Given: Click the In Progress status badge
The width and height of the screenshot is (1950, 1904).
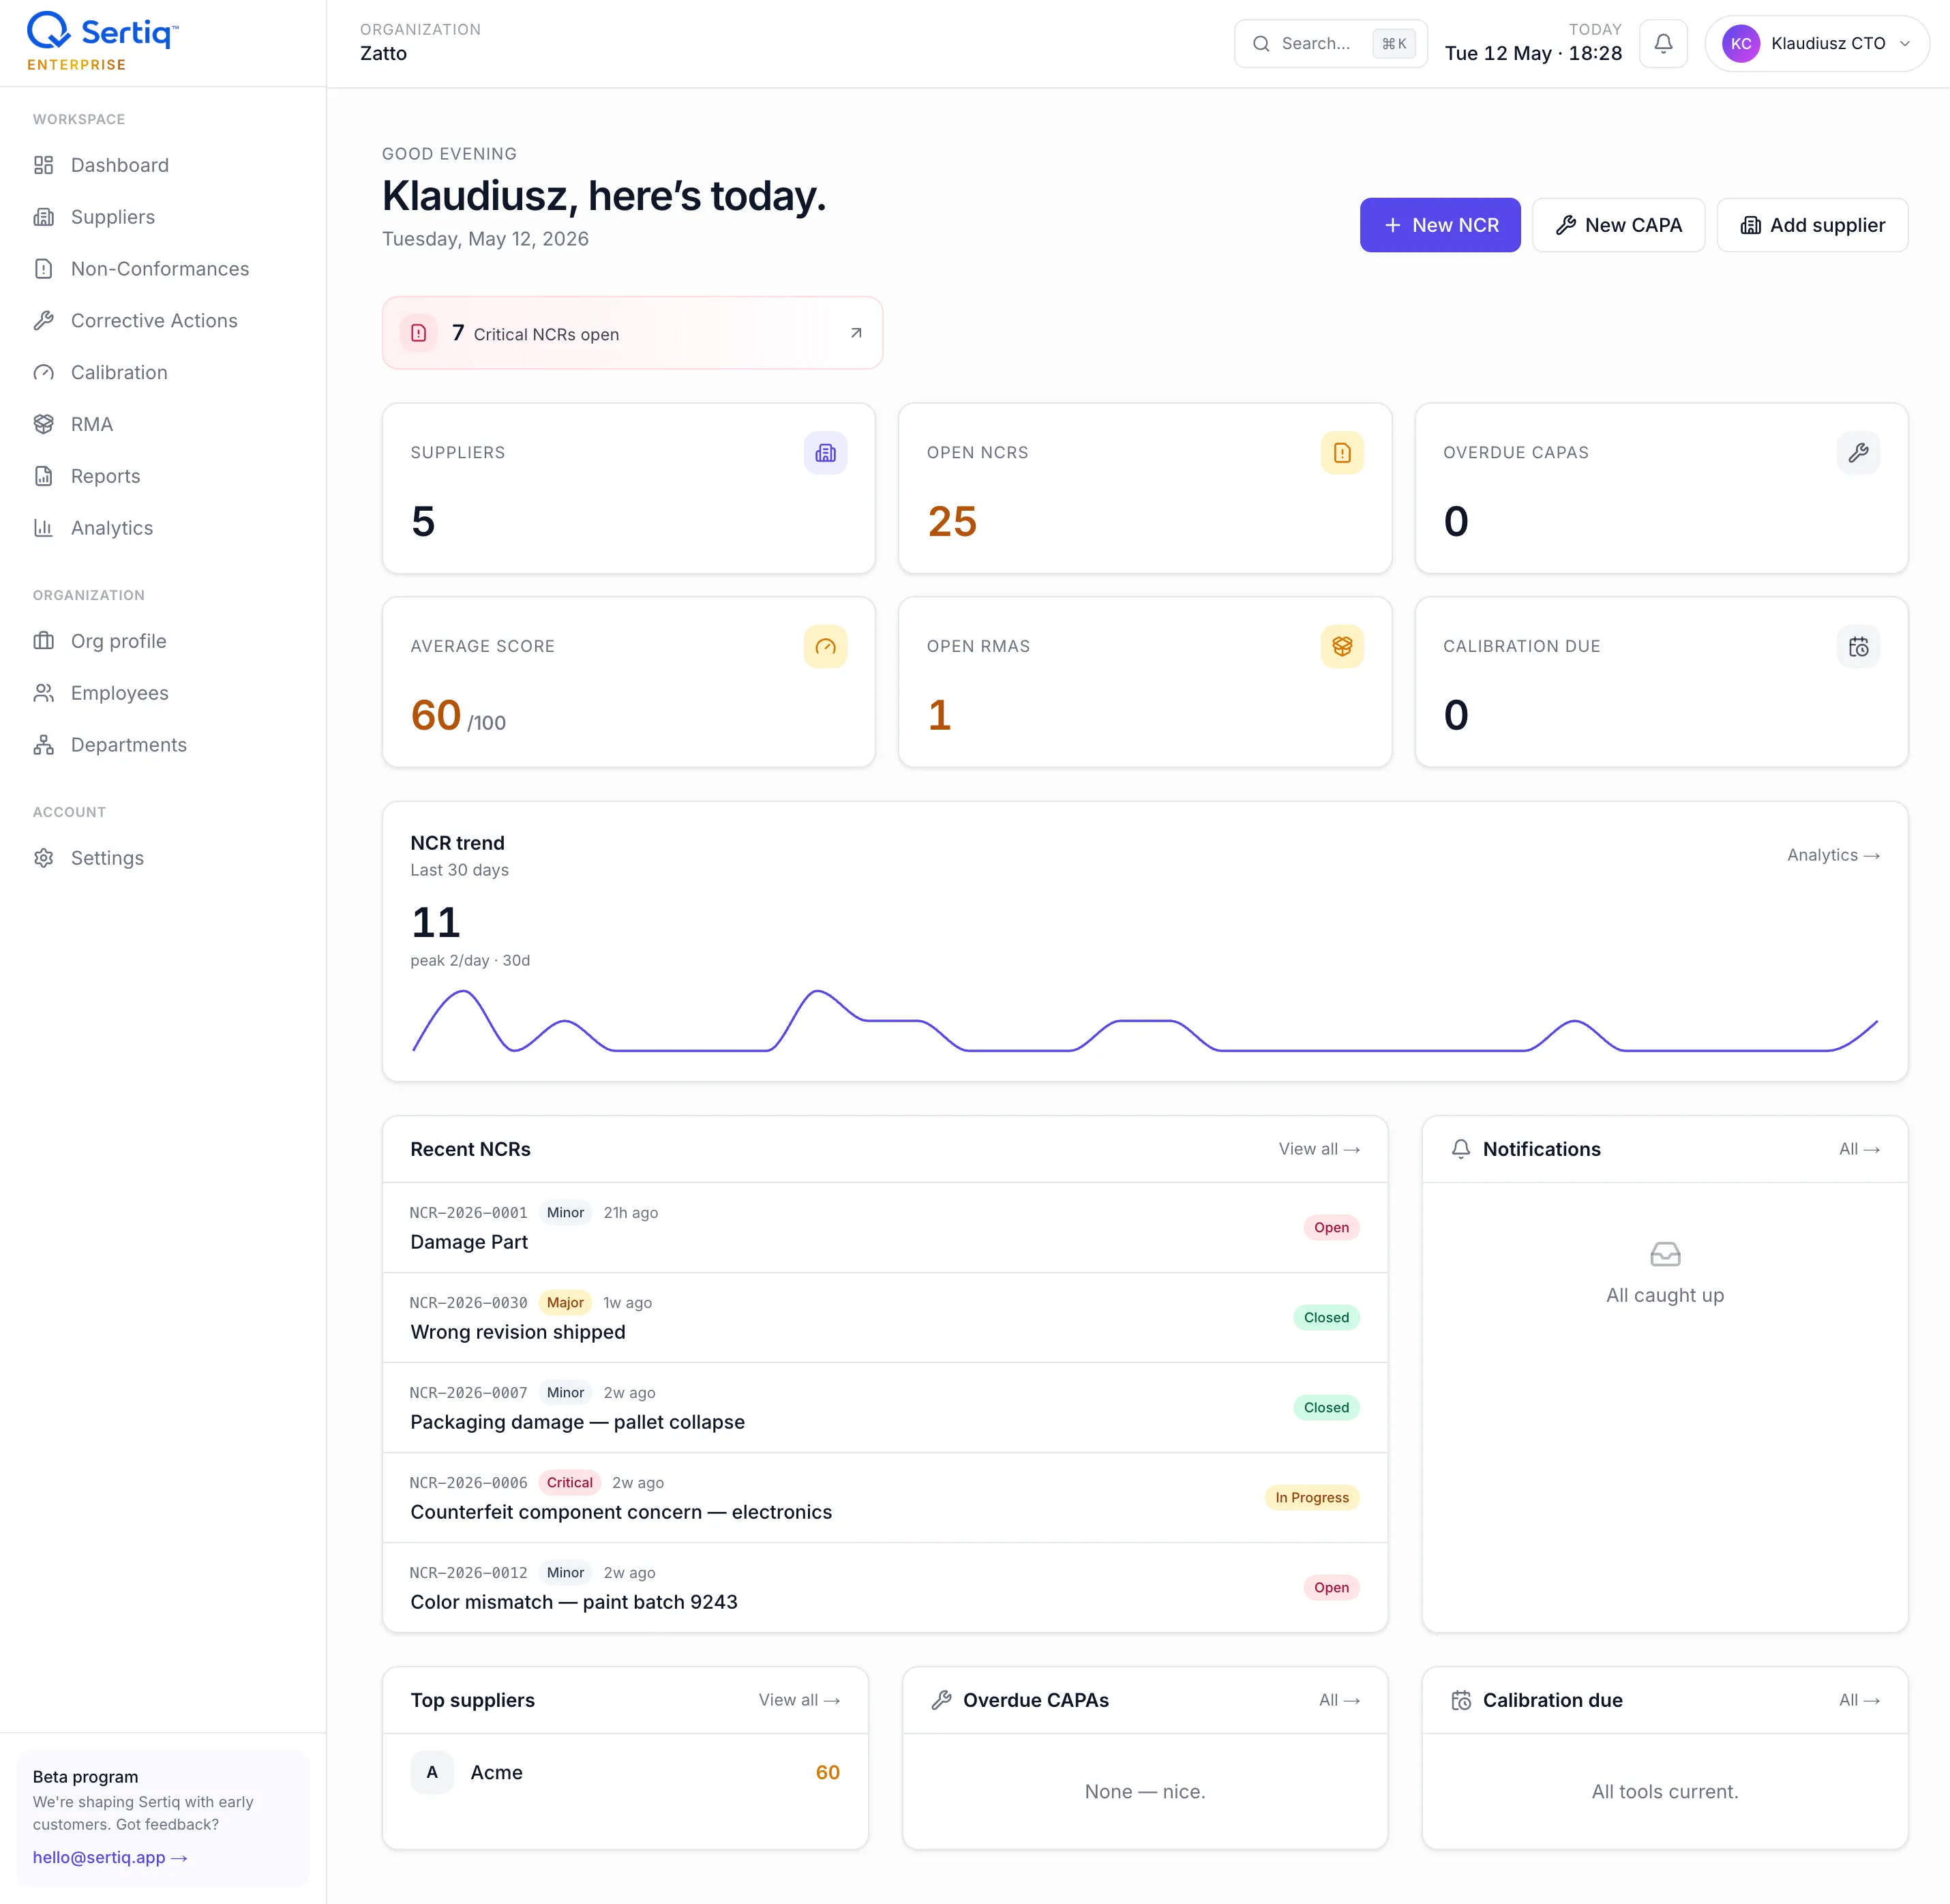Looking at the screenshot, I should click(x=1312, y=1497).
